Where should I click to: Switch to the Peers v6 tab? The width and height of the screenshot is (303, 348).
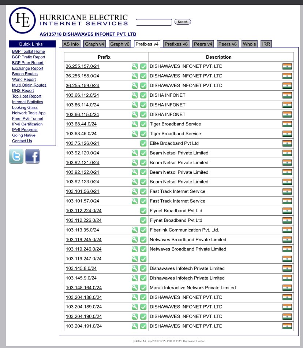tap(228, 44)
